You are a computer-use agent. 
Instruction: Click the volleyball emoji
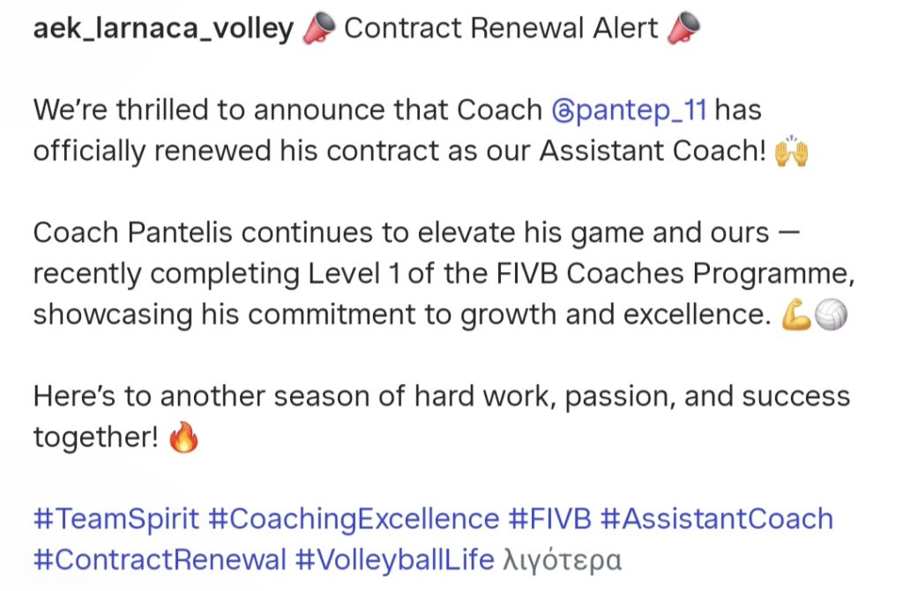coord(830,314)
